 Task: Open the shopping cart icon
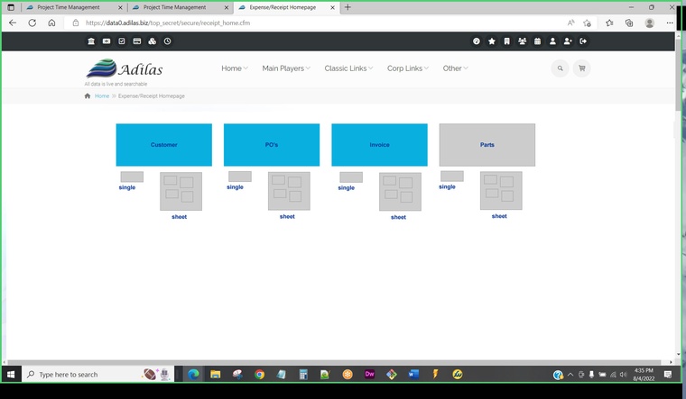click(581, 68)
